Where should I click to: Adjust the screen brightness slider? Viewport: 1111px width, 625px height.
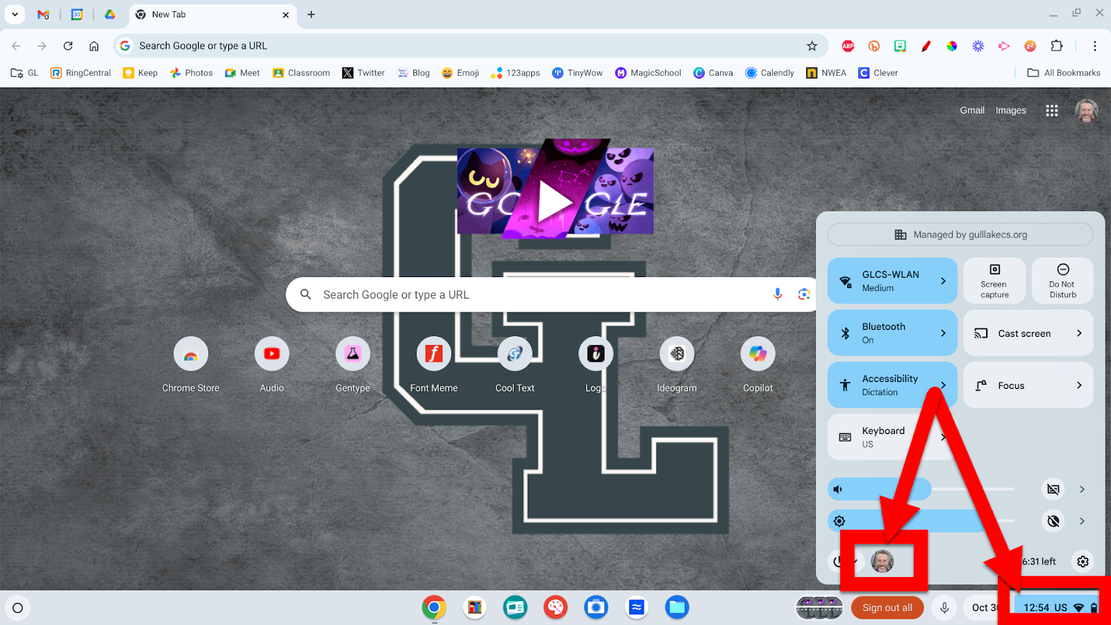click(x=921, y=521)
